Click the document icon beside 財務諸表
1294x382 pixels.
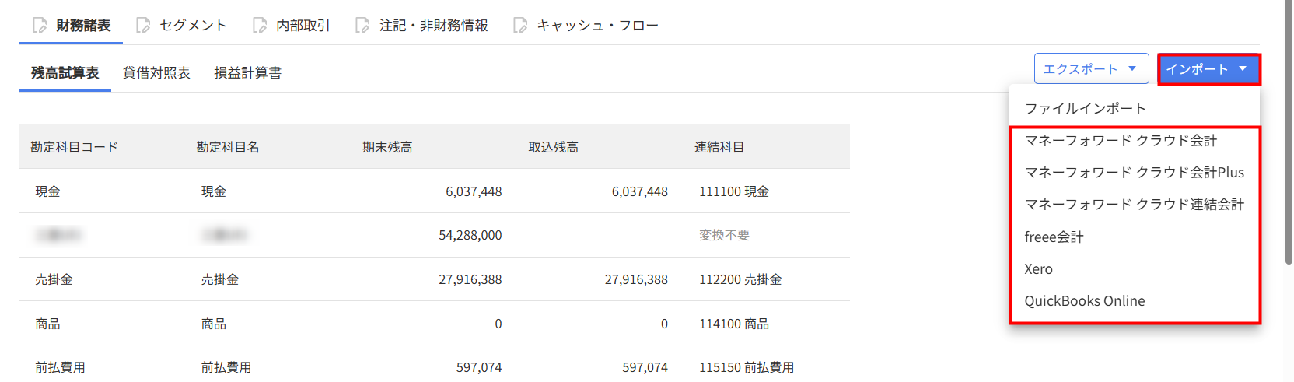[x=40, y=26]
